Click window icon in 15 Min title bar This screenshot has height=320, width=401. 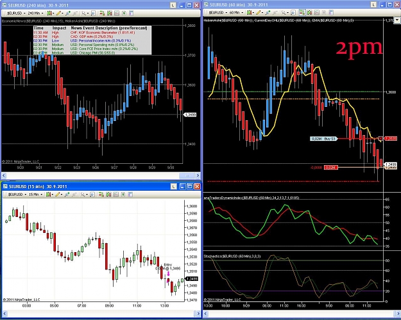[x=5, y=186]
